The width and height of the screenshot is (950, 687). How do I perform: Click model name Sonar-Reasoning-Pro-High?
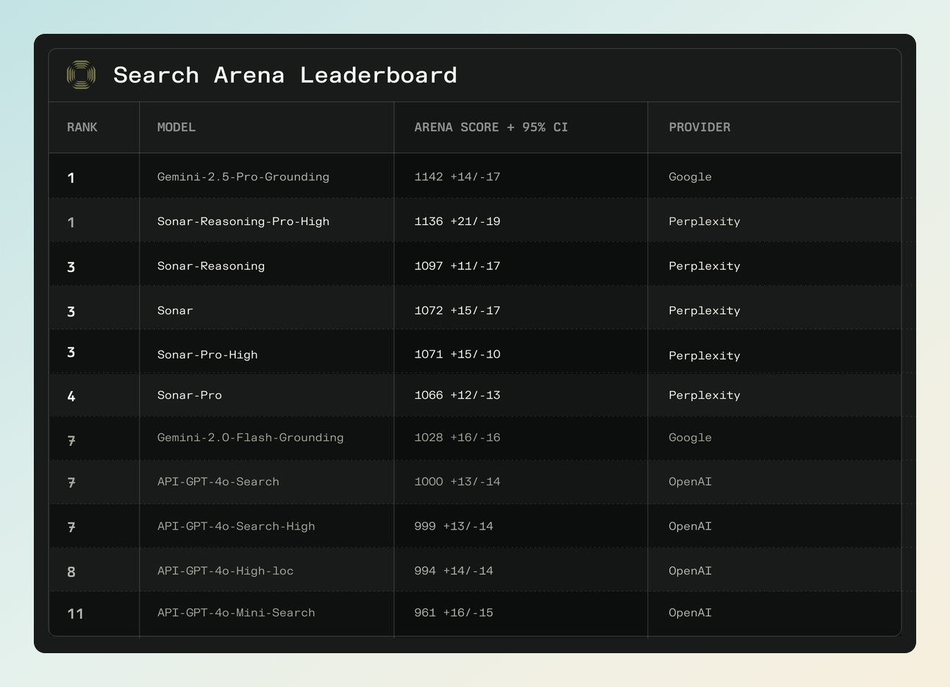pos(243,221)
